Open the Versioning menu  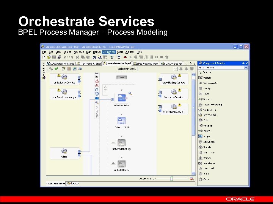109,52
